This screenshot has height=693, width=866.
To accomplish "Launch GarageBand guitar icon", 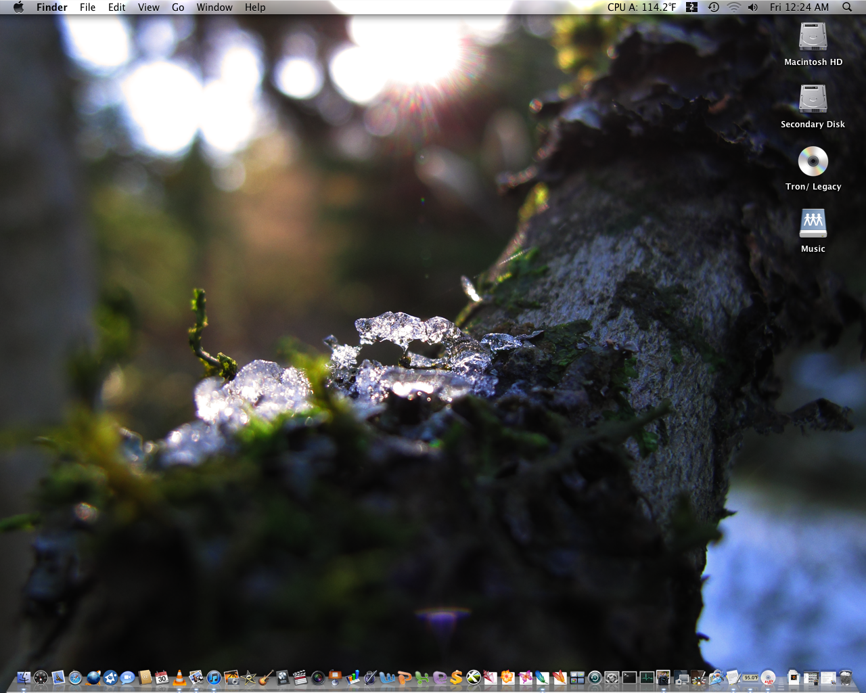I will pyautogui.click(x=266, y=677).
